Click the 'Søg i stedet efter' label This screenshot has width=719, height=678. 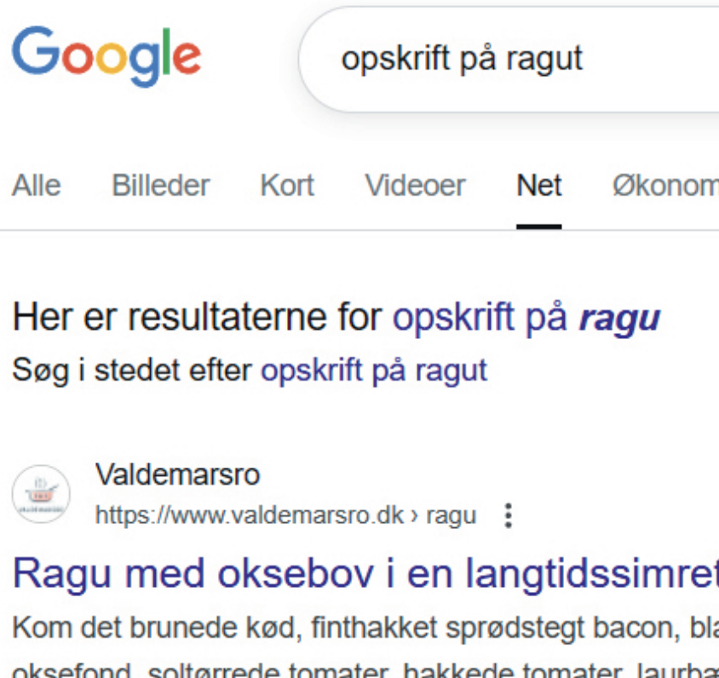click(133, 371)
